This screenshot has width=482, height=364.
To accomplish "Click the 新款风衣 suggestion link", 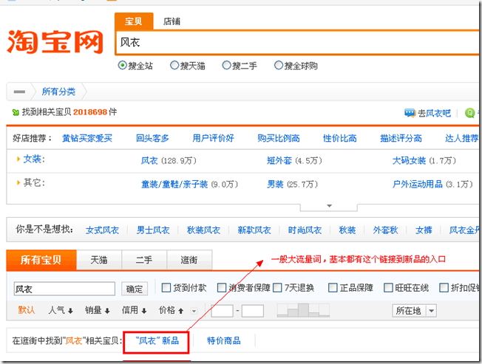I will point(254,230).
